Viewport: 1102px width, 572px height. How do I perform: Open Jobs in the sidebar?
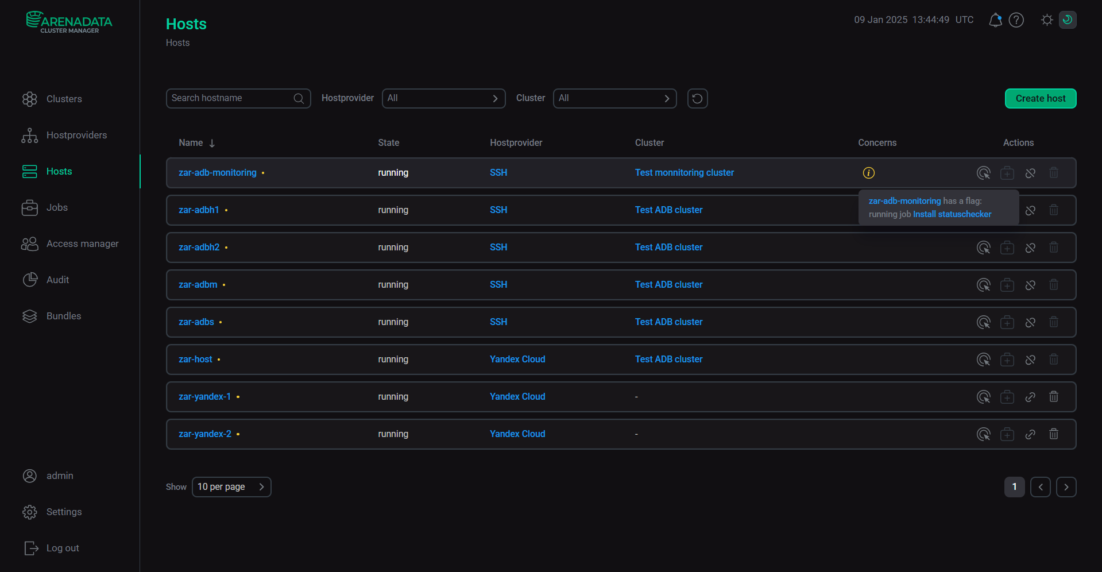(x=45, y=207)
